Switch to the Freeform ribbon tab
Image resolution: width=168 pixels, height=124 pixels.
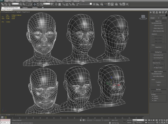pyautogui.click(x=25, y=8)
